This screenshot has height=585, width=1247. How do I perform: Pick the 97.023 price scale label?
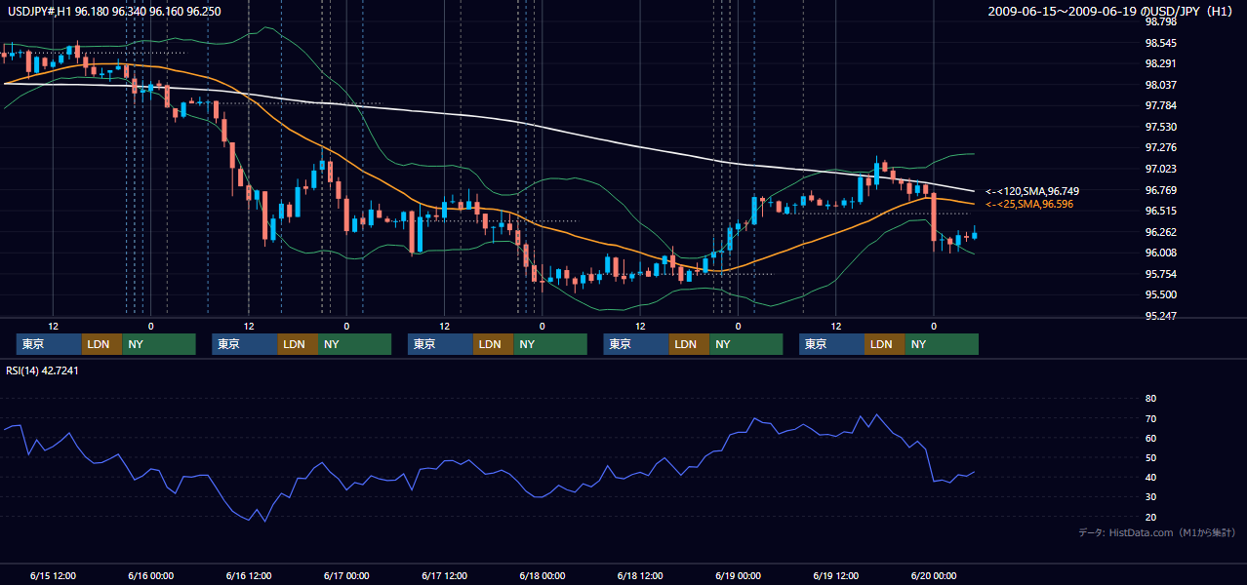[x=1160, y=169]
